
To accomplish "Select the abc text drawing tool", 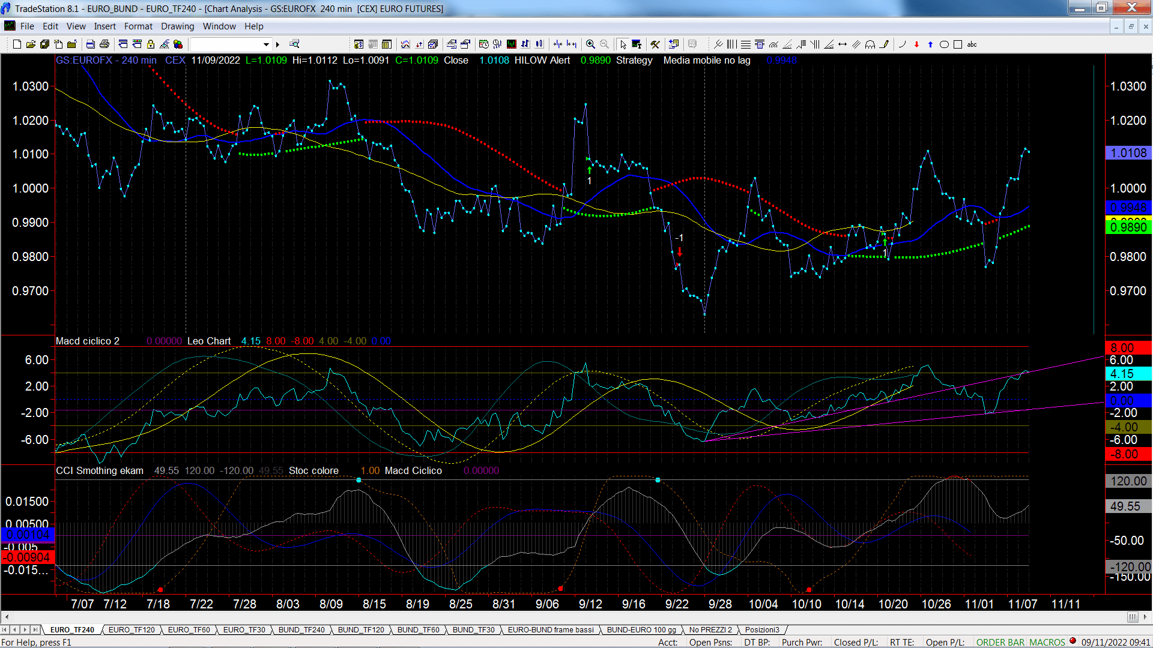I will (x=972, y=44).
